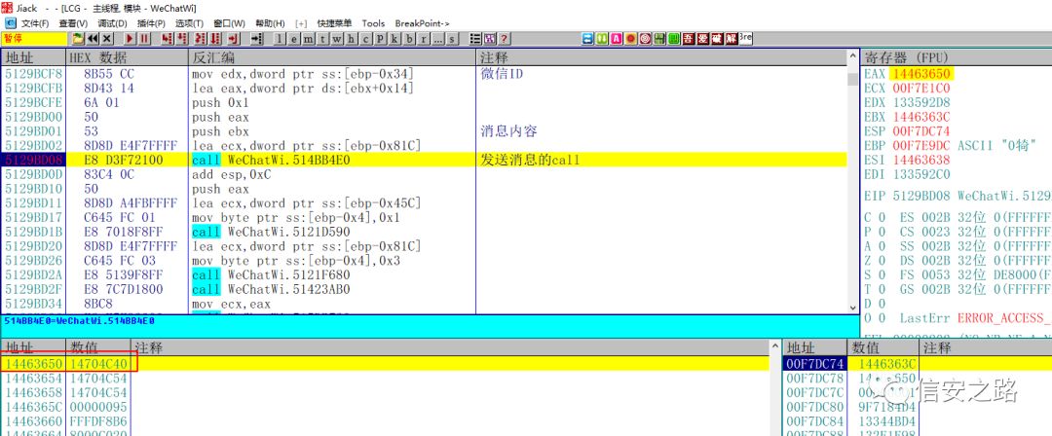
Task: Click the 发送消息的call comment
Action: pyautogui.click(x=530, y=161)
